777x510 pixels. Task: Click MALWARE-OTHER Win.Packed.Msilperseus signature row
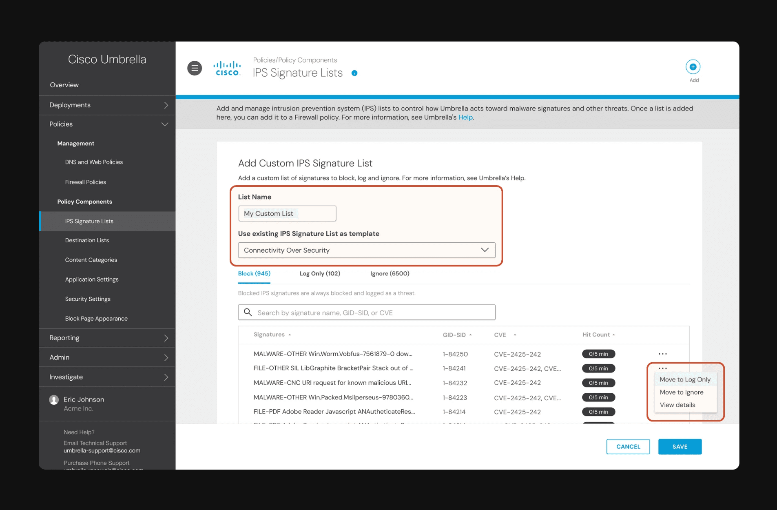coord(333,397)
